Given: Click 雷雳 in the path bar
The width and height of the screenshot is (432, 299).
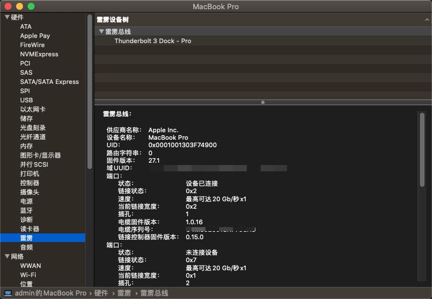Looking at the screenshot, I should [124, 293].
